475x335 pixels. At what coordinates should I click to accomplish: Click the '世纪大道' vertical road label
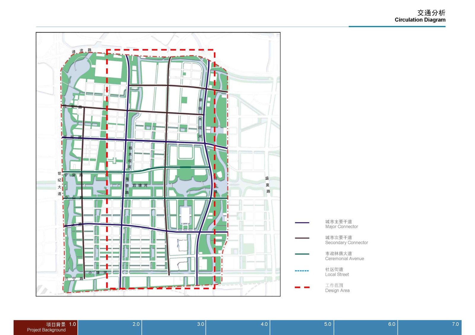pyautogui.click(x=59, y=183)
